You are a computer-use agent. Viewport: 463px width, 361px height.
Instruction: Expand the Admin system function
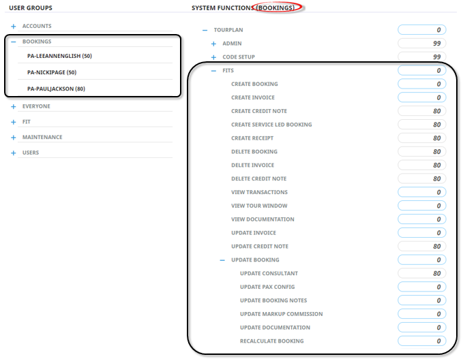point(213,44)
